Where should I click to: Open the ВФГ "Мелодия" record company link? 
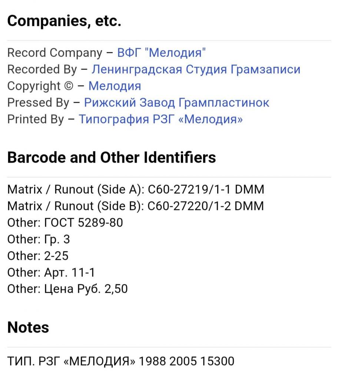point(161,53)
